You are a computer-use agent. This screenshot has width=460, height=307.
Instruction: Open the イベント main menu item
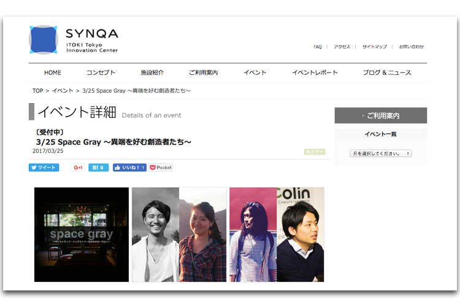[x=255, y=72]
